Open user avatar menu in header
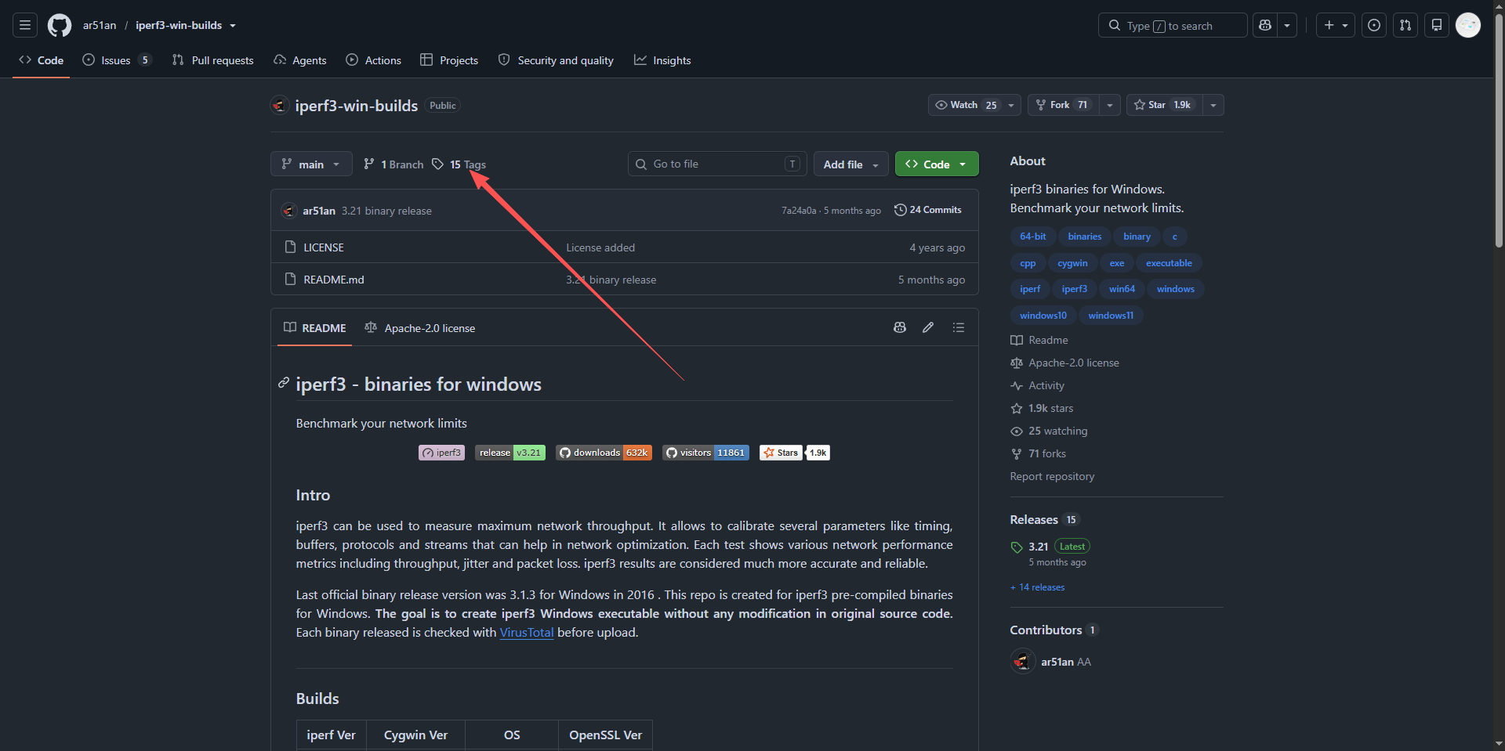Viewport: 1505px width, 751px height. [1468, 26]
